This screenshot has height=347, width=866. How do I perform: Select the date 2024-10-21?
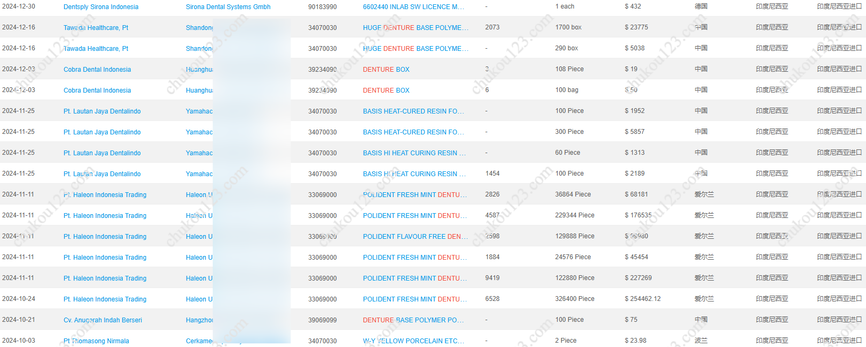(x=19, y=320)
